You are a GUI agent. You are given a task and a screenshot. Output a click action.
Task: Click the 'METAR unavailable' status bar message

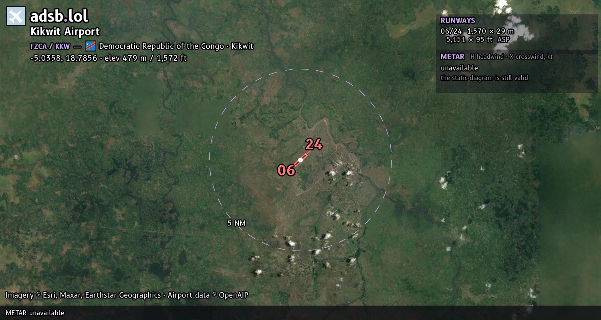[35, 313]
